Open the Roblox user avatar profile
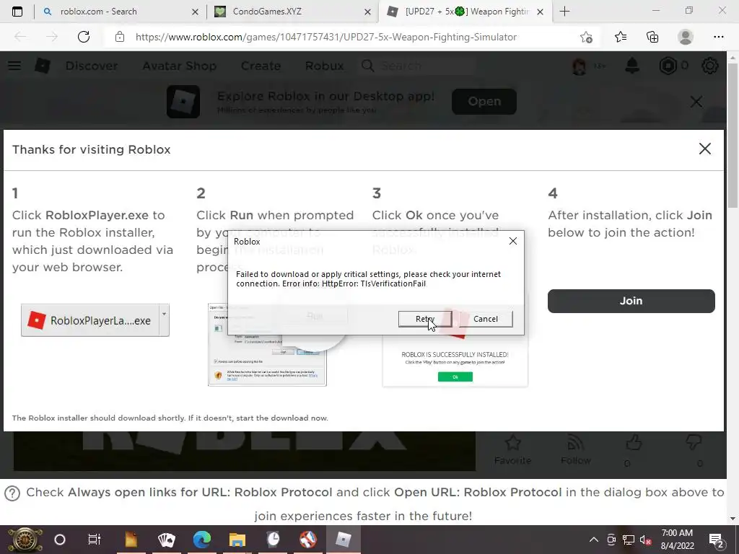The width and height of the screenshot is (739, 554). click(579, 66)
